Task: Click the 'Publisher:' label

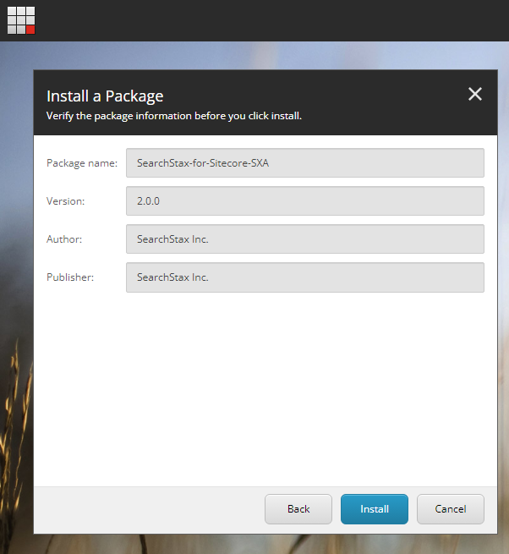Action: (x=70, y=277)
